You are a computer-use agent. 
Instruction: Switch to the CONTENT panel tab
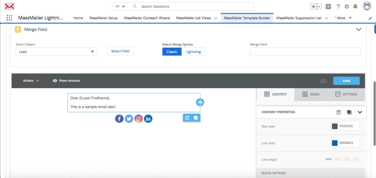[x=275, y=94]
